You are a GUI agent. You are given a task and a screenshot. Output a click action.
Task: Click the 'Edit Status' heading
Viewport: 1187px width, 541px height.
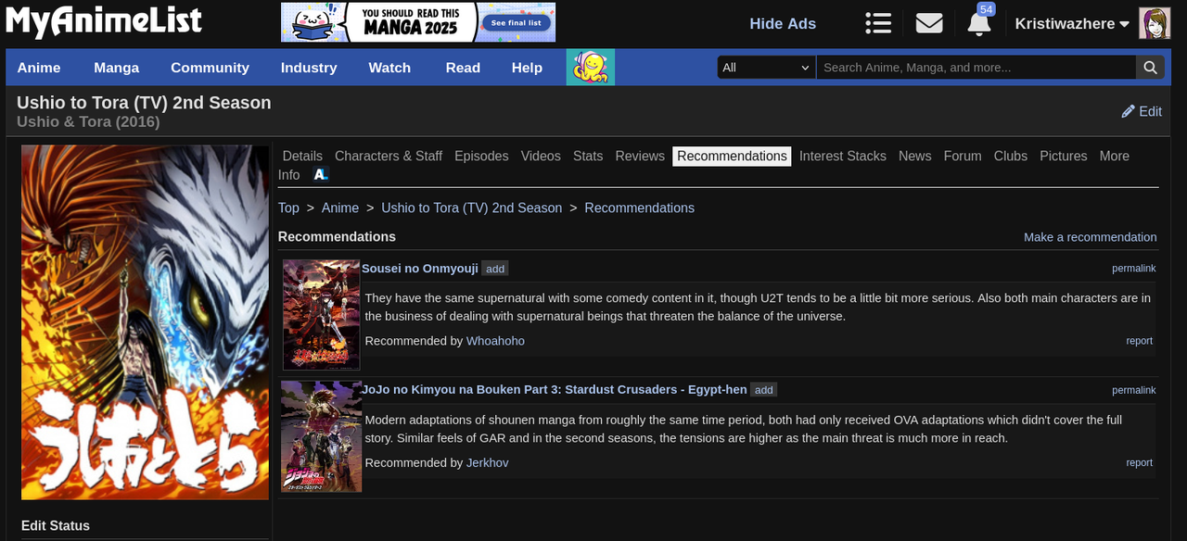pyautogui.click(x=56, y=525)
